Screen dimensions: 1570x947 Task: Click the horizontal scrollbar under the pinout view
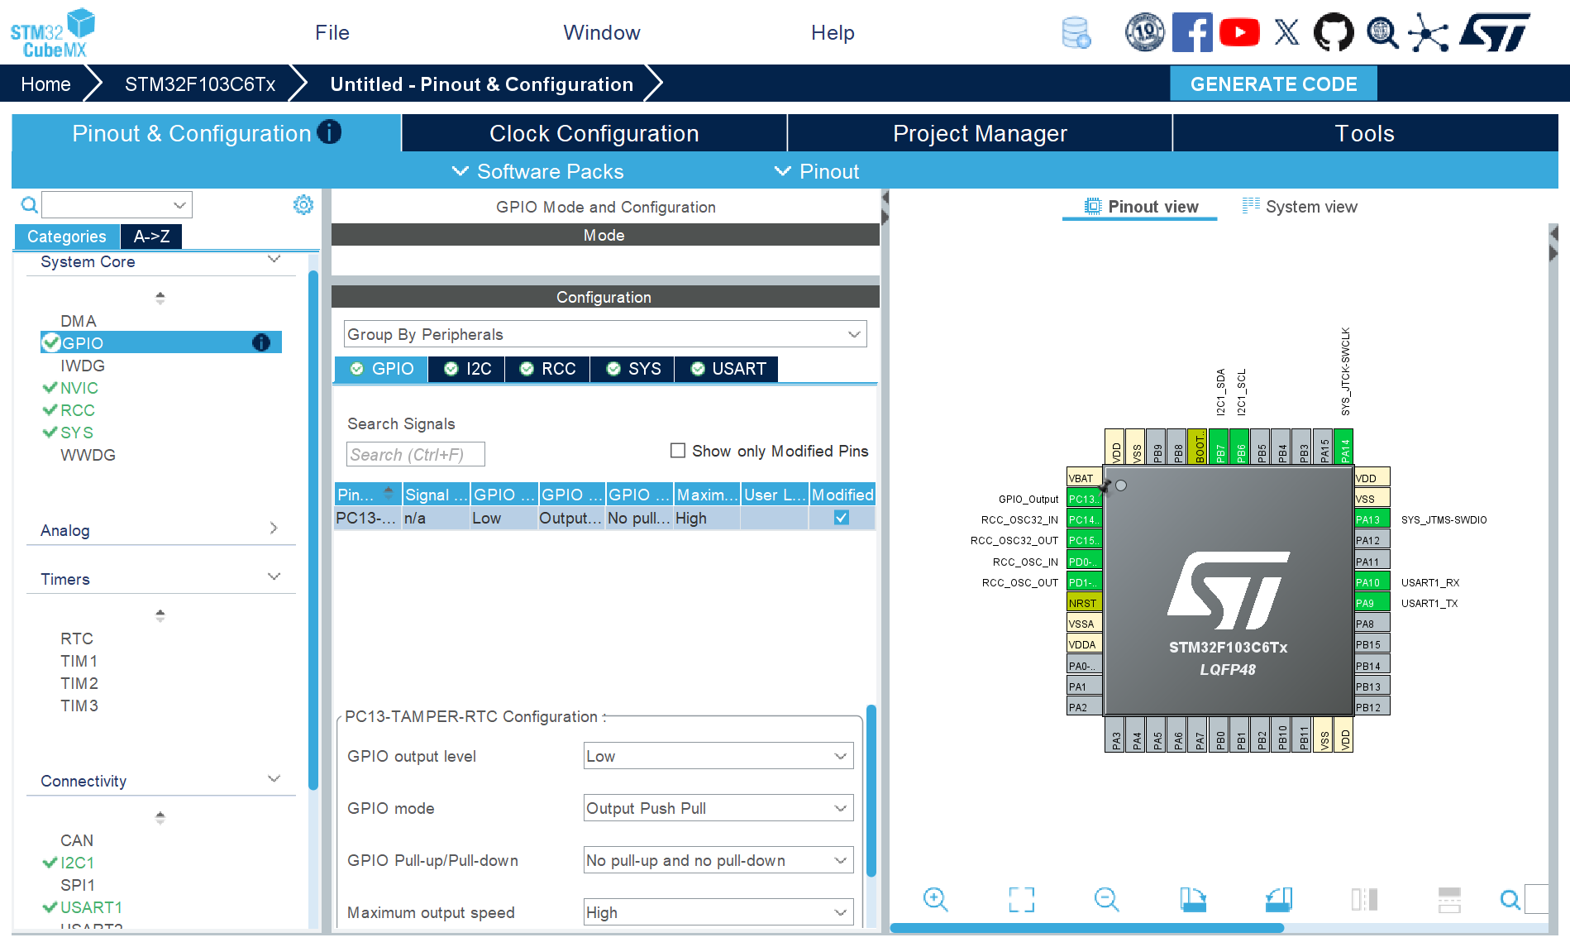click(x=1086, y=927)
